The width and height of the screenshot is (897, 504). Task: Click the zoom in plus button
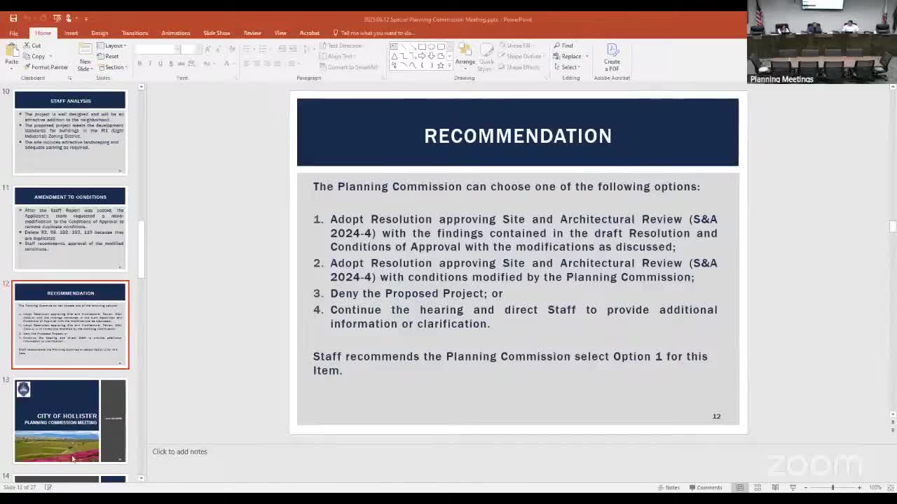[x=860, y=487]
